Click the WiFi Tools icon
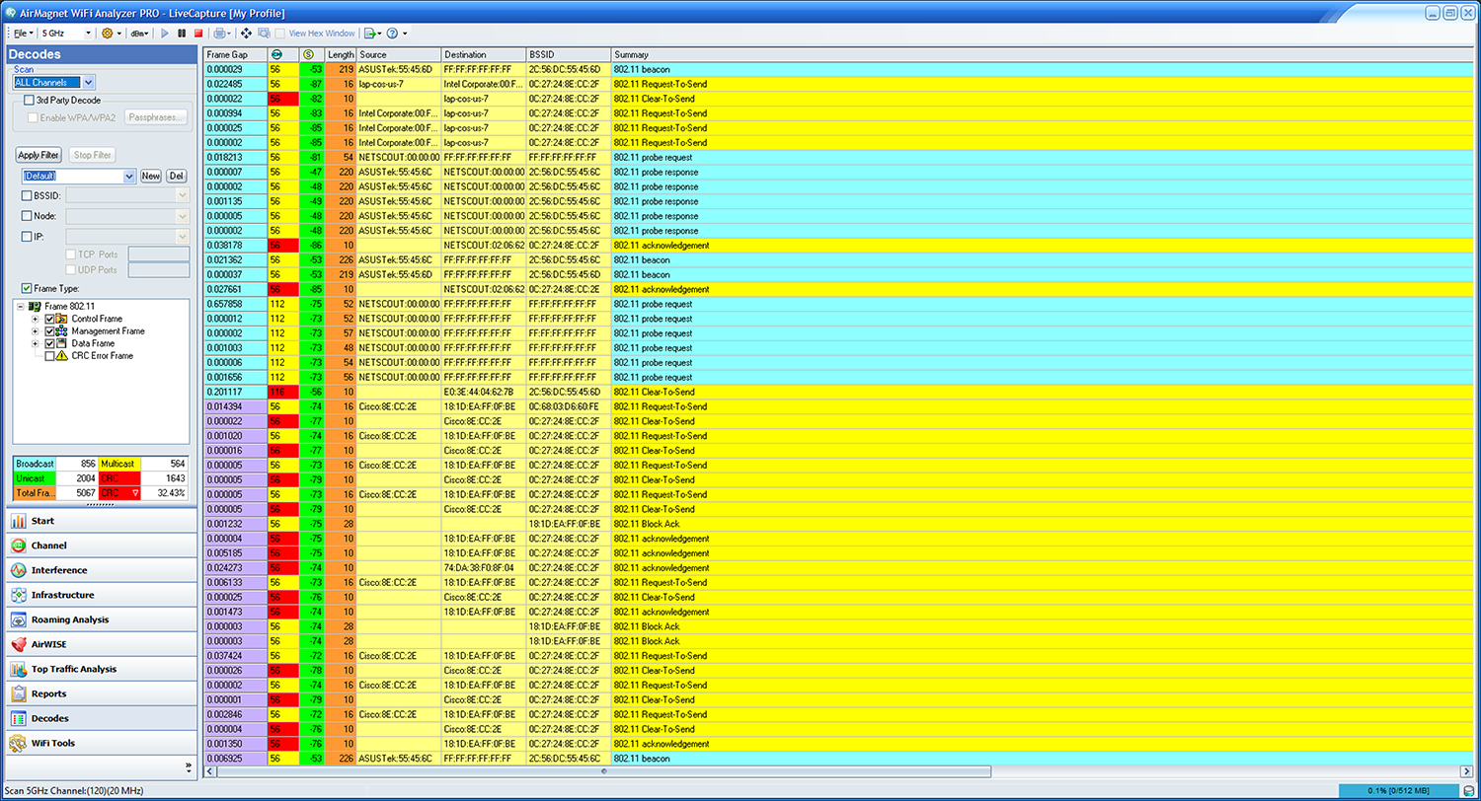This screenshot has width=1481, height=801. [x=18, y=743]
